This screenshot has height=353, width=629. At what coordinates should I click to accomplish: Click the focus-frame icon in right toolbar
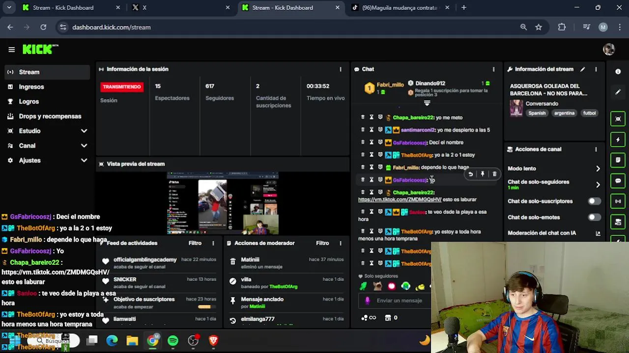coord(618,119)
